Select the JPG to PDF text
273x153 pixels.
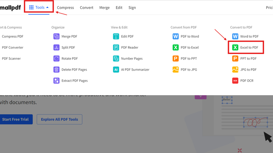(x=248, y=70)
